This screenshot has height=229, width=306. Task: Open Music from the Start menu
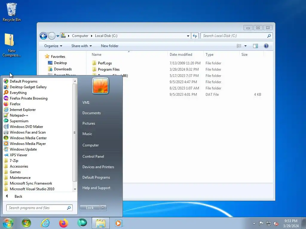pos(87,134)
